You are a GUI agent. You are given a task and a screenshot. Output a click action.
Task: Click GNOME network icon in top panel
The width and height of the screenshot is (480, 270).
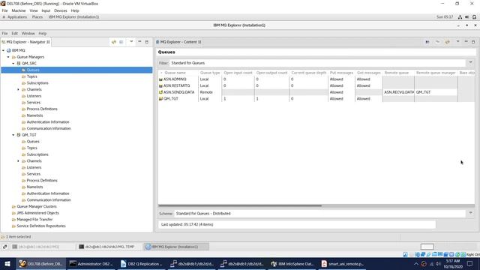(460, 17)
